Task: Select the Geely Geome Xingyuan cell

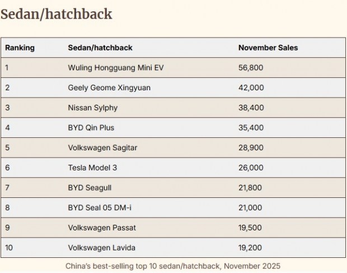Action: pyautogui.click(x=109, y=87)
